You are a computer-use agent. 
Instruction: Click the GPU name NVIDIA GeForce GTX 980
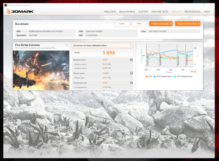point(46,32)
